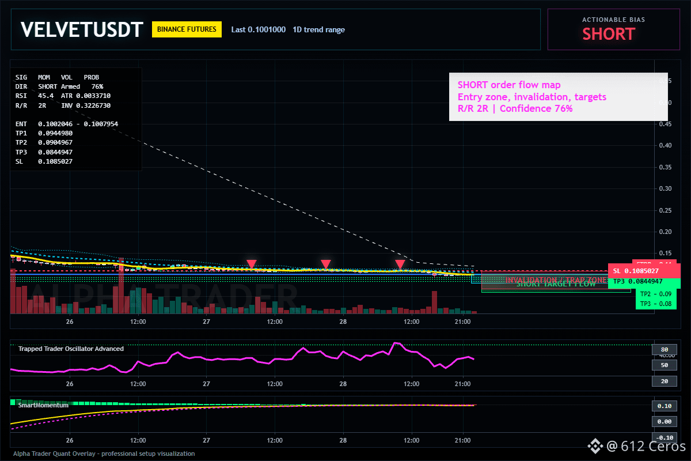Click the 0.40 price axis label
Image resolution: width=691 pixels, height=461 pixels.
coord(665,145)
